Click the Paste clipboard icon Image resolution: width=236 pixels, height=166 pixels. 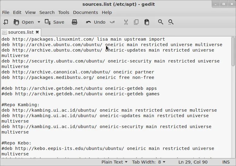point(147,22)
